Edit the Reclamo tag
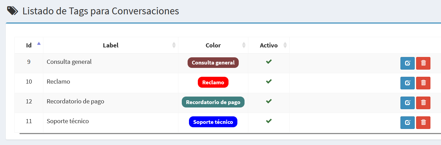The height and width of the screenshot is (145, 441). tap(407, 83)
